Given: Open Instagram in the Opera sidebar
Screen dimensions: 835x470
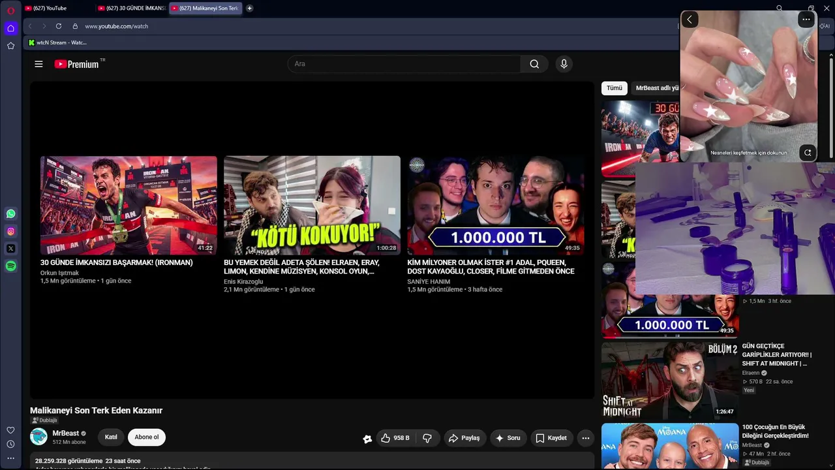Looking at the screenshot, I should (x=10, y=231).
